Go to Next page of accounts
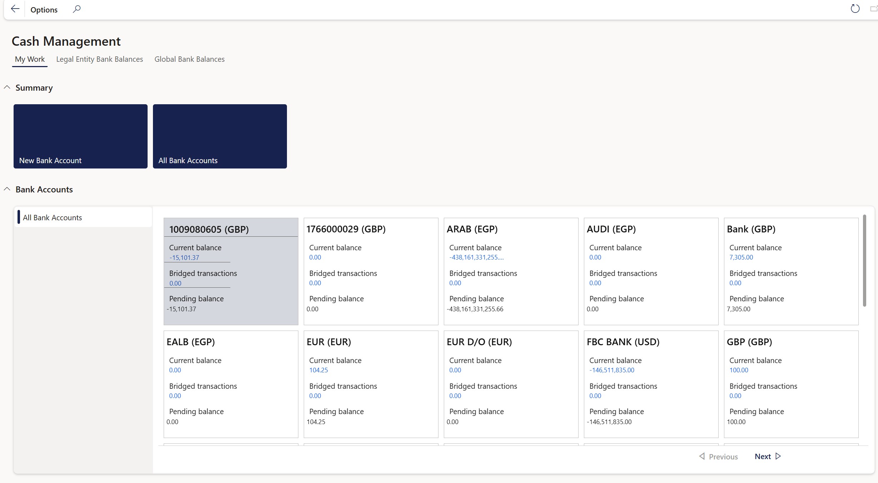This screenshot has height=483, width=878. click(x=768, y=456)
